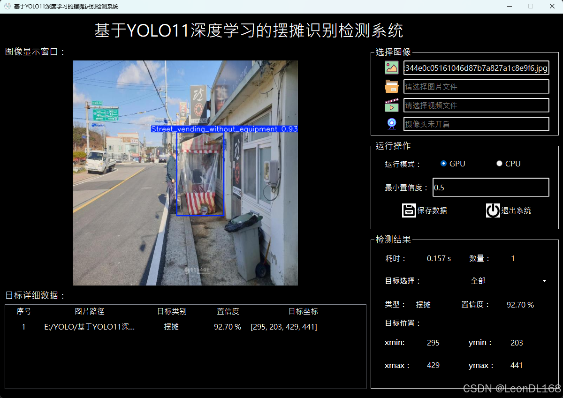Click the 目标类别 column header
Image resolution: width=563 pixels, height=398 pixels.
(x=172, y=311)
